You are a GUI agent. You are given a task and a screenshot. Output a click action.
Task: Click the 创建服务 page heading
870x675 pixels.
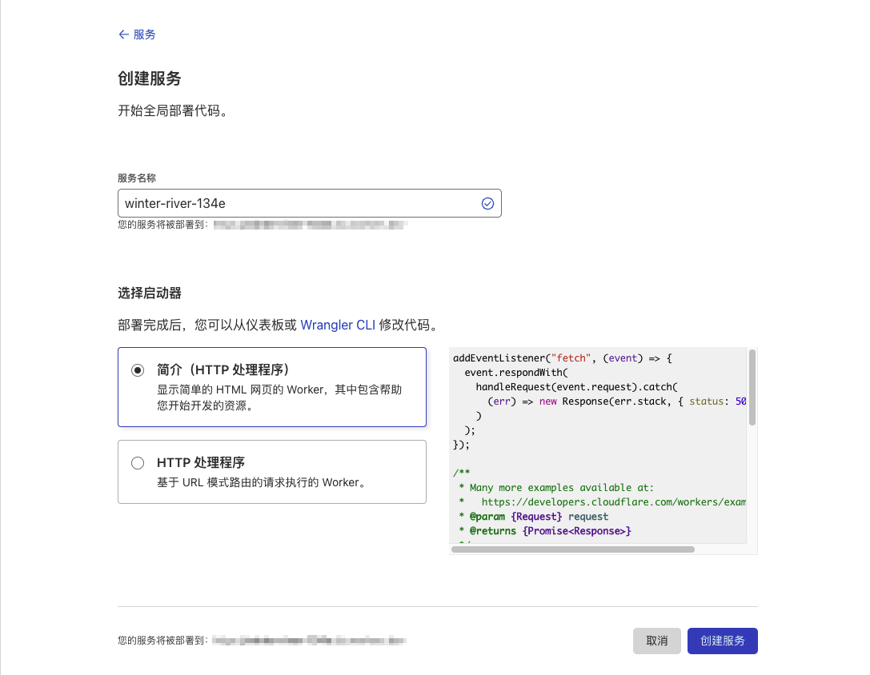[149, 78]
